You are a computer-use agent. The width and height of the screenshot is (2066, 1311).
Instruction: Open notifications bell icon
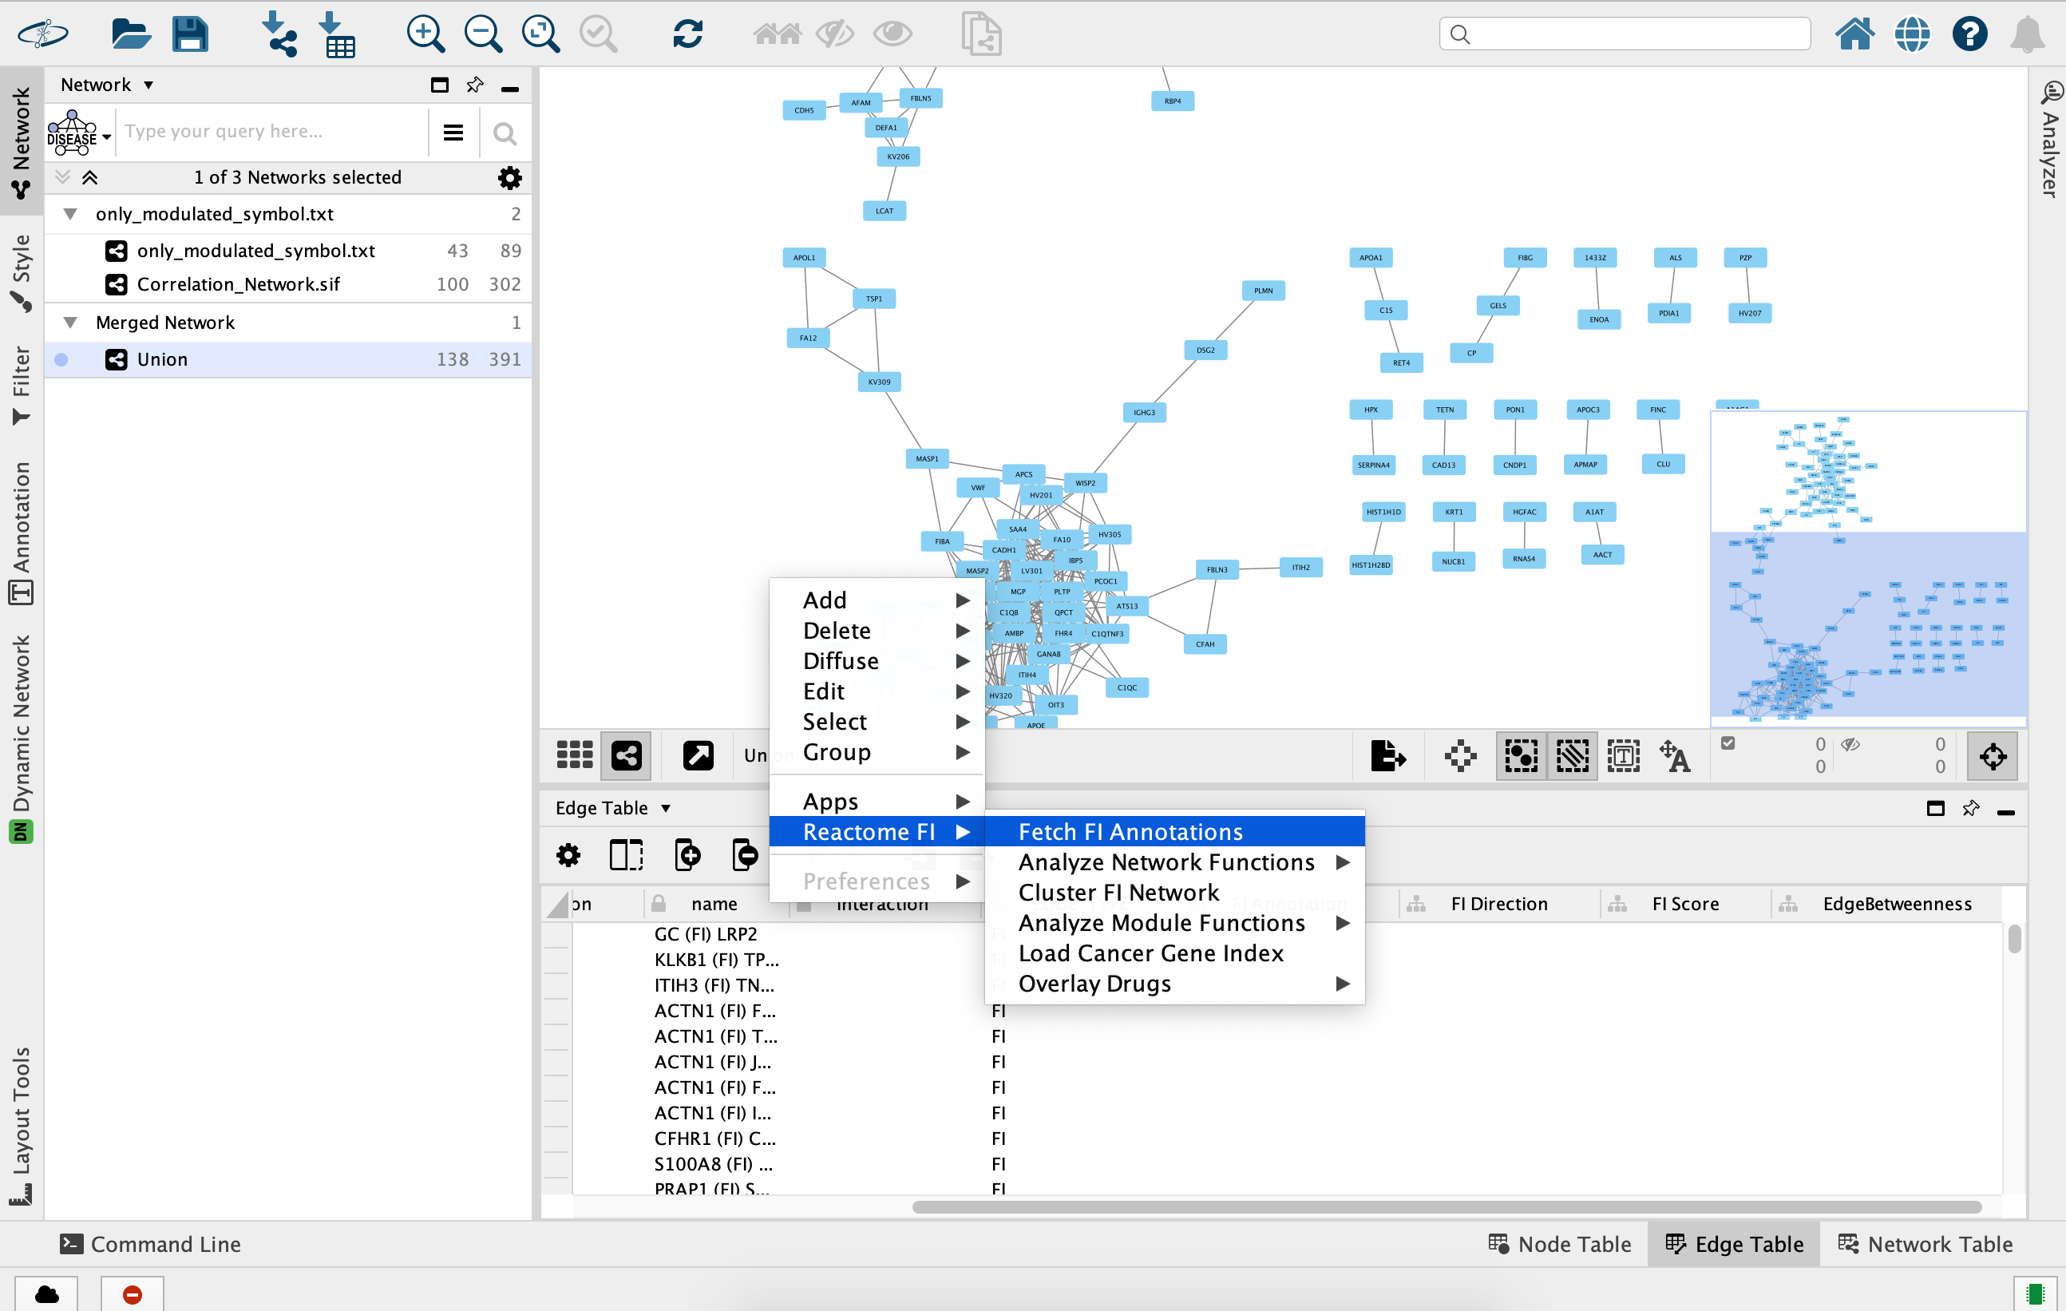(2028, 34)
